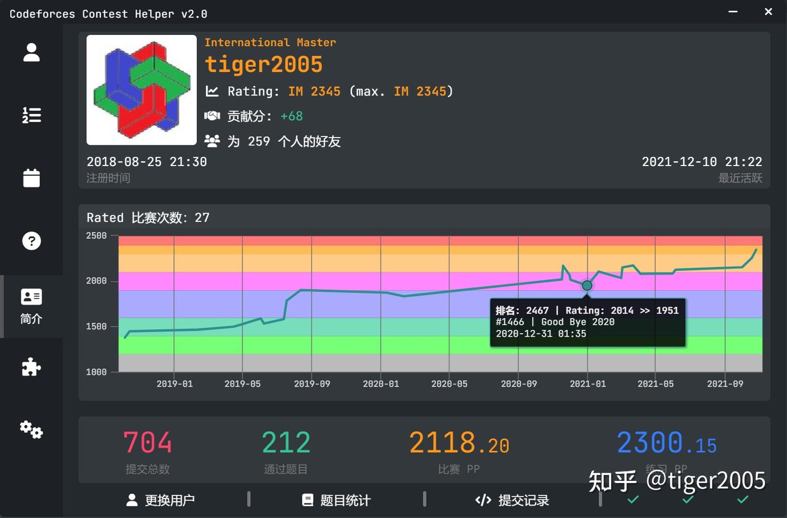Click the code icon beside 提交记录
This screenshot has height=518, width=787.
point(483,499)
